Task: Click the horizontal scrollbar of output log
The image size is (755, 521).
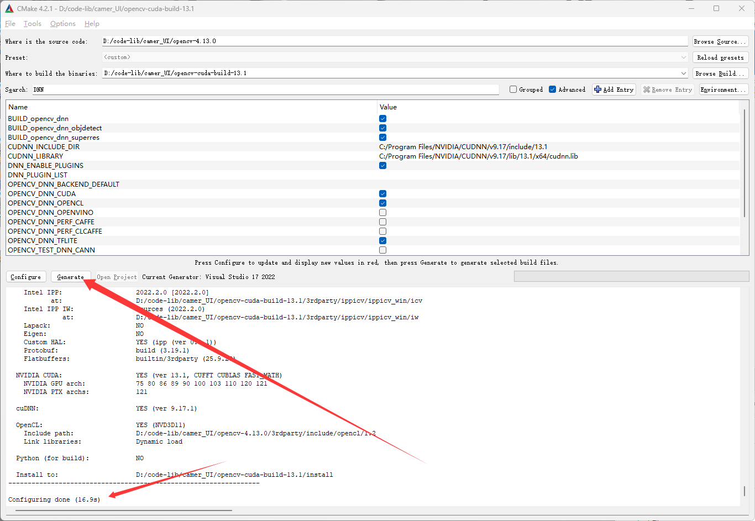Action: (x=124, y=511)
